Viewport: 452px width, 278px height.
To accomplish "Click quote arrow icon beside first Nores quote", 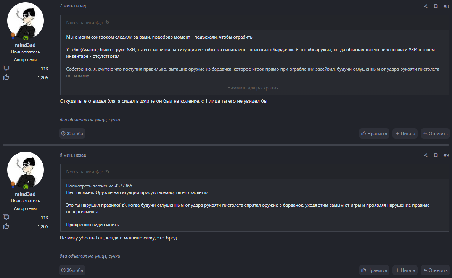I will [x=107, y=23].
